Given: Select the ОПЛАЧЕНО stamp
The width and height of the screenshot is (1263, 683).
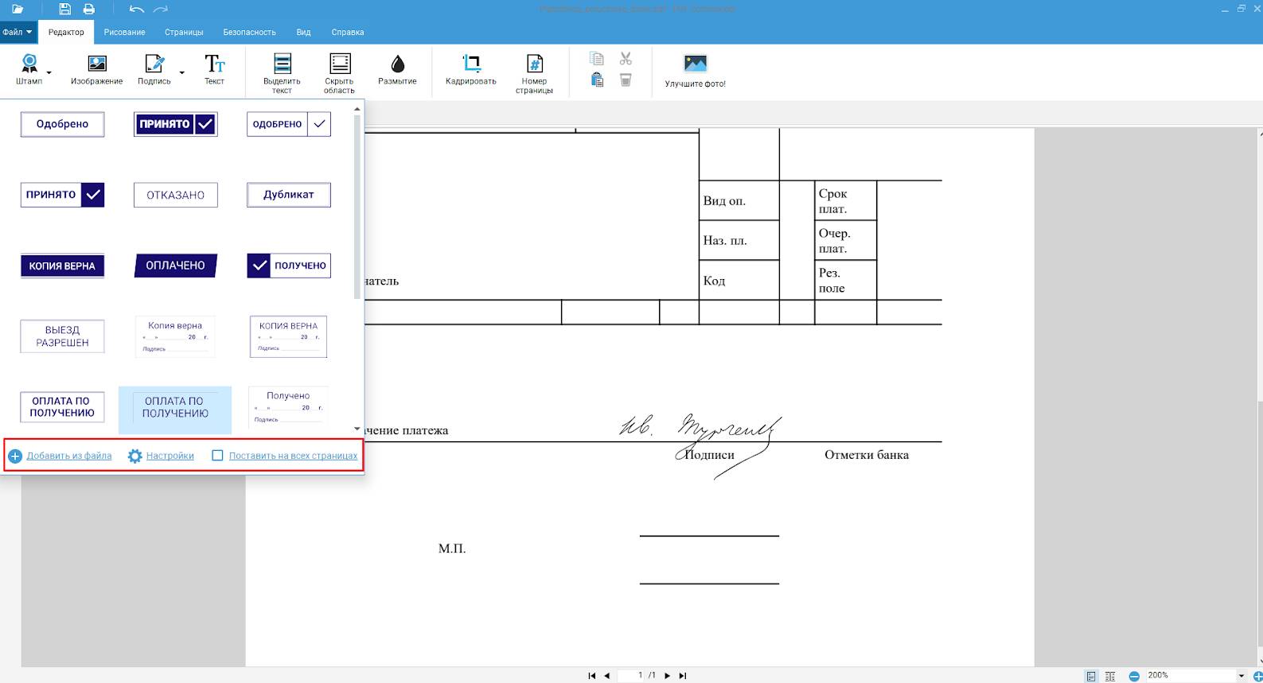Looking at the screenshot, I should coord(176,266).
